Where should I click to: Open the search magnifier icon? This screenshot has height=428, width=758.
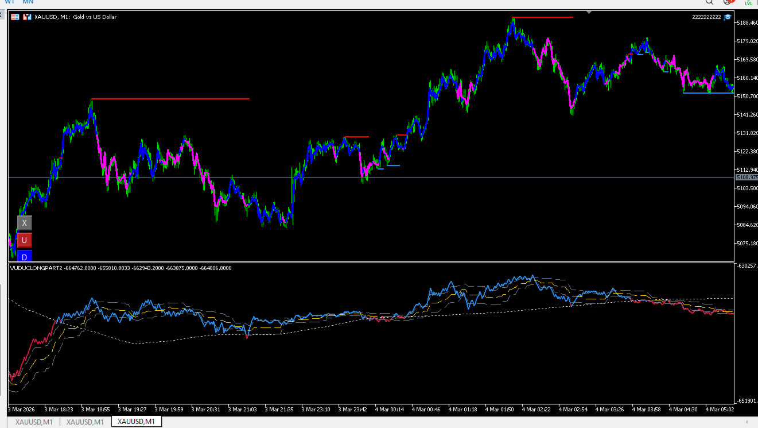tap(710, 2)
